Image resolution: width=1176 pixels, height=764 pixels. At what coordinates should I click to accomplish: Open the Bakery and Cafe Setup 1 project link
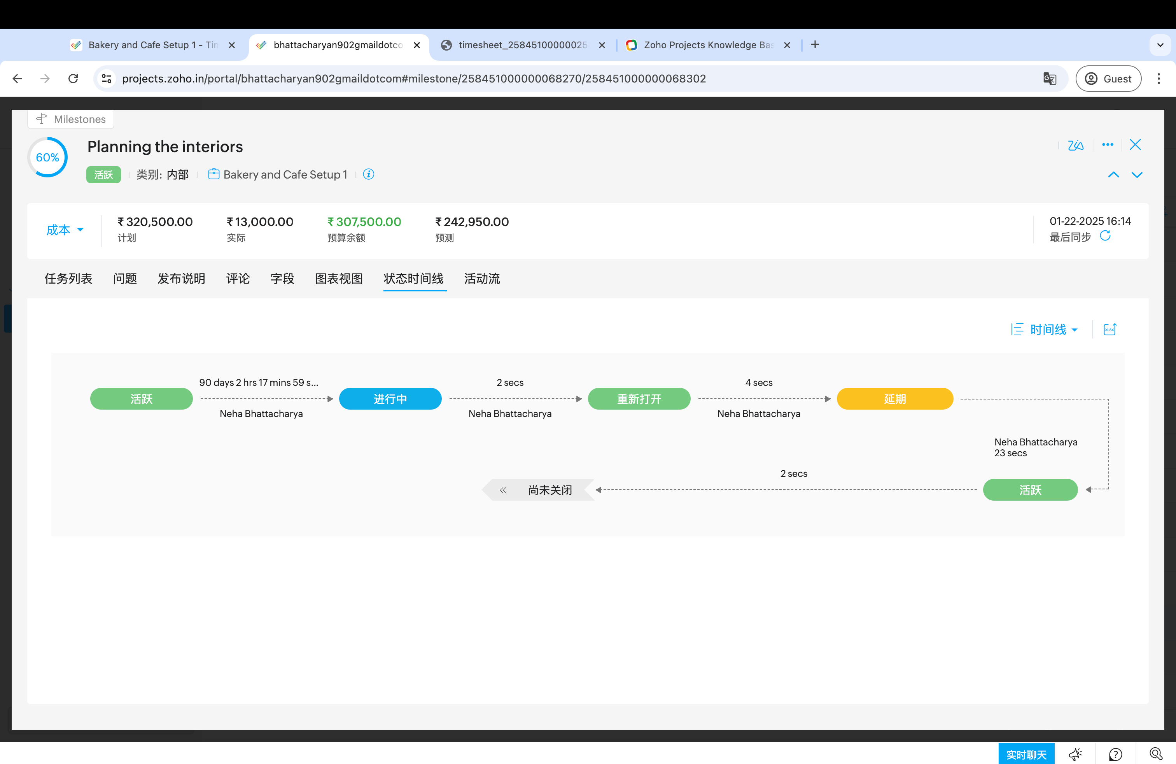pos(285,174)
